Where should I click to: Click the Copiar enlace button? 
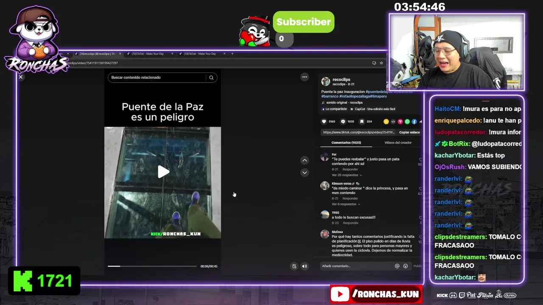click(409, 132)
